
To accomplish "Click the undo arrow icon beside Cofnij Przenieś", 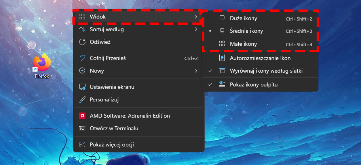I will click(x=82, y=58).
